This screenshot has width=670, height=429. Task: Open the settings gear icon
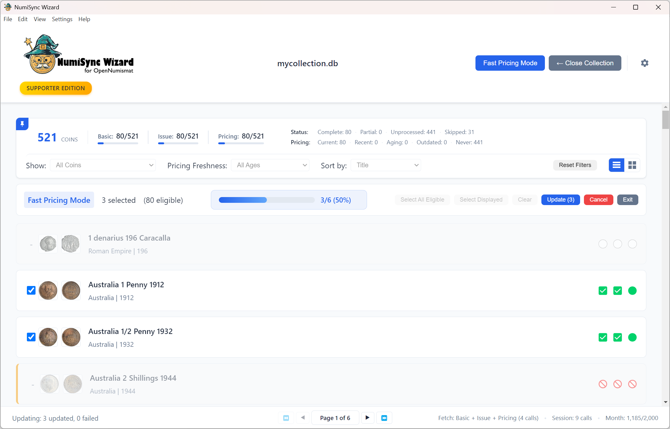pyautogui.click(x=644, y=63)
